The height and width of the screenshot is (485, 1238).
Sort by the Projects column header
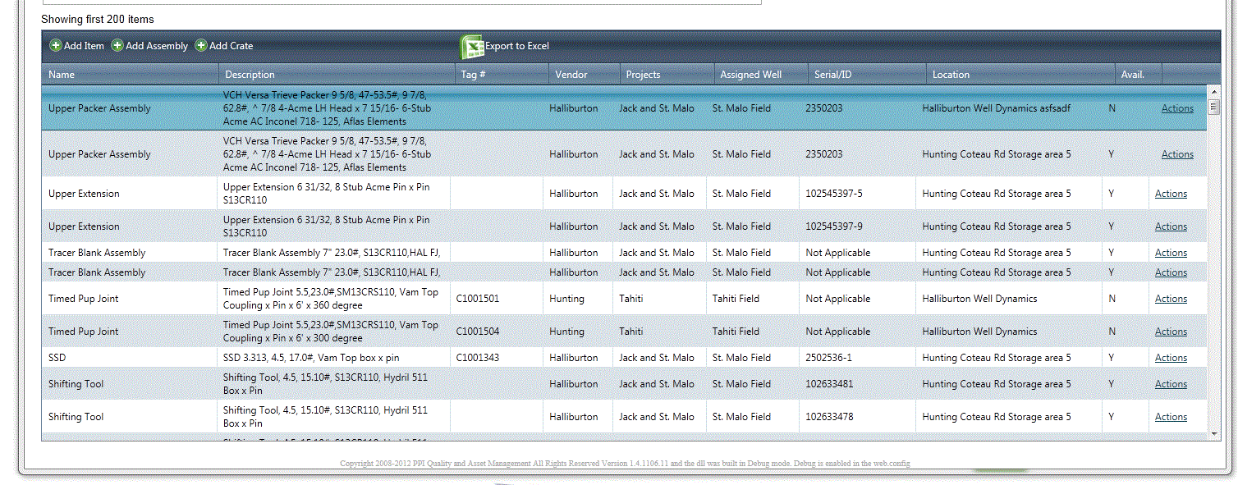pos(667,75)
